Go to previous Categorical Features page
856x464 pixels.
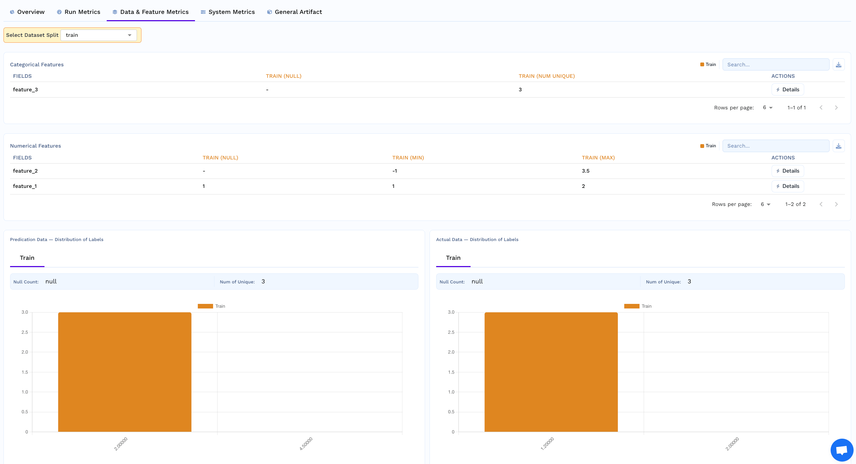pos(821,108)
